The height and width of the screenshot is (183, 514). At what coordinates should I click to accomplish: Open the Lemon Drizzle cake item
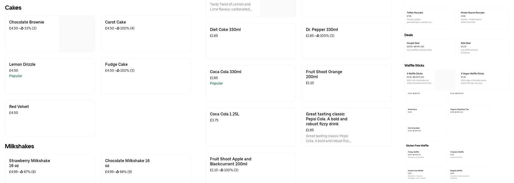(x=50, y=76)
